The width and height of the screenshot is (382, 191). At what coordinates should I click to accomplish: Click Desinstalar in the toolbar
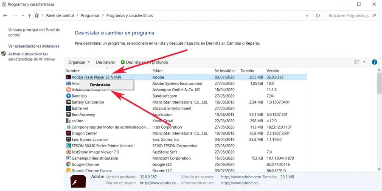tap(106, 62)
